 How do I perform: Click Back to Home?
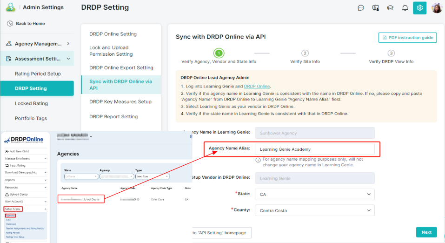(30, 24)
